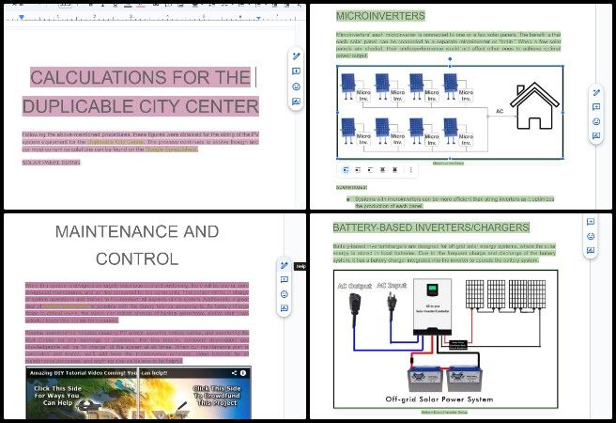Image resolution: width=616 pixels, height=423 pixels.
Task: Click the 'Help' tooltip label
Action: (300, 267)
